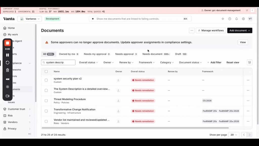This screenshot has height=146, width=259.
Task: Click View on the approver warning banner
Action: click(x=243, y=42)
